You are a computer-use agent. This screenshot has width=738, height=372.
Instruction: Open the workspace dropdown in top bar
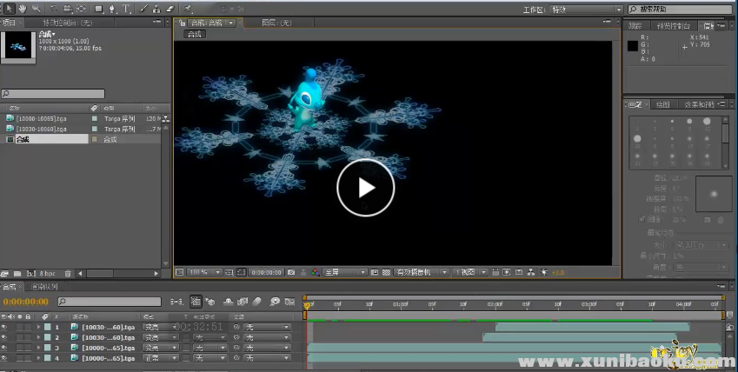pyautogui.click(x=586, y=10)
